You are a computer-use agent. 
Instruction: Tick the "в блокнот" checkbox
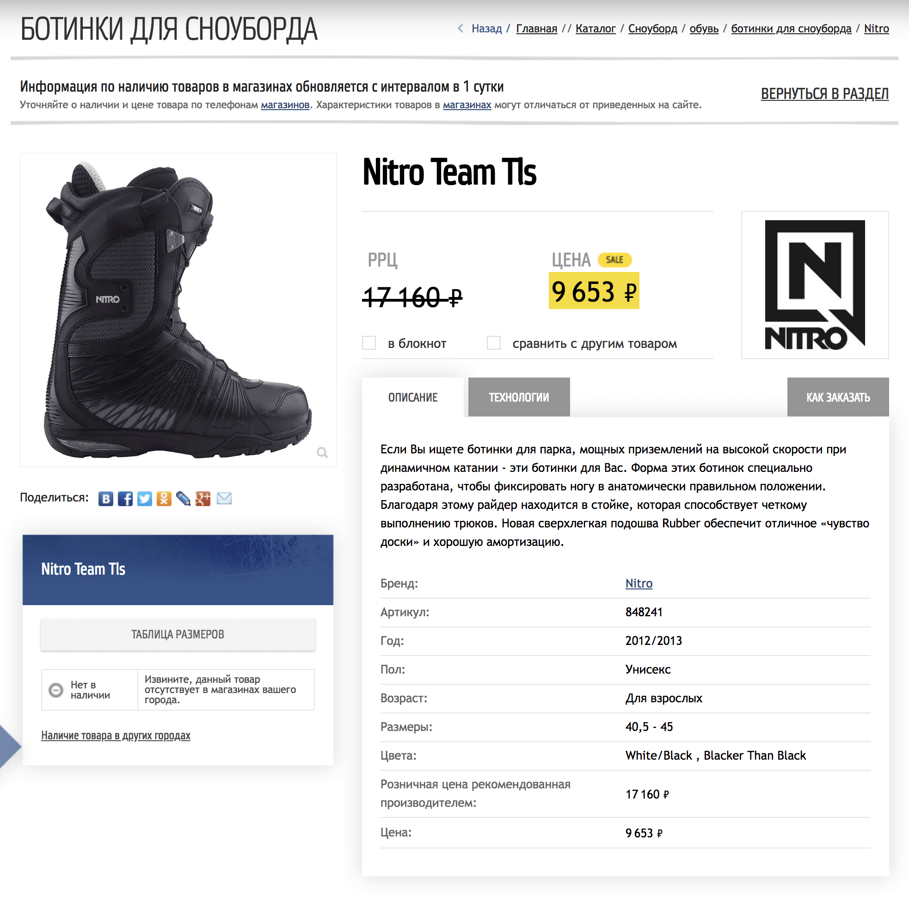click(369, 343)
